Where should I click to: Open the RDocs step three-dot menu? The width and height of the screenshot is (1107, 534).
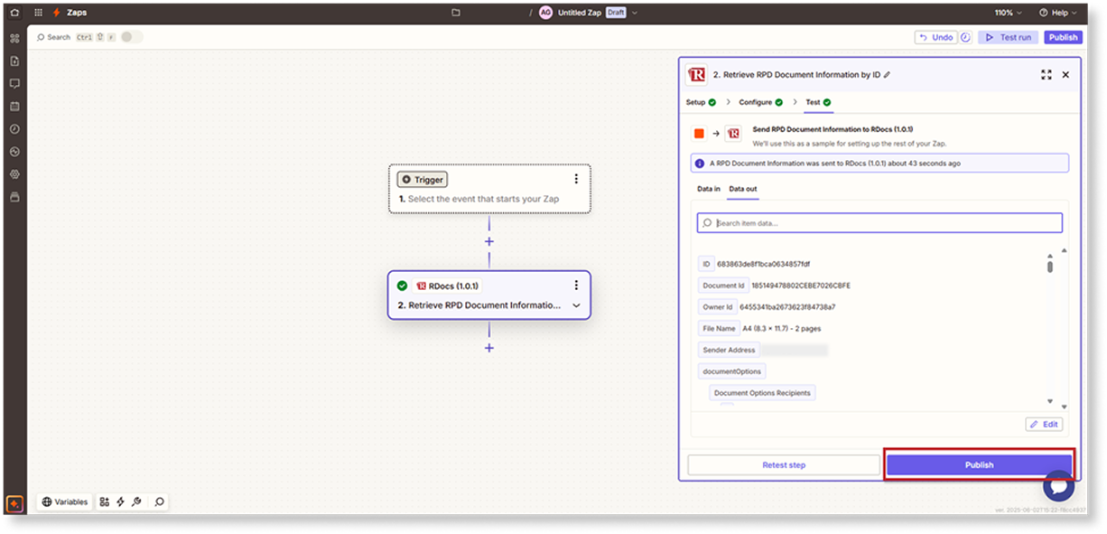pyautogui.click(x=576, y=286)
